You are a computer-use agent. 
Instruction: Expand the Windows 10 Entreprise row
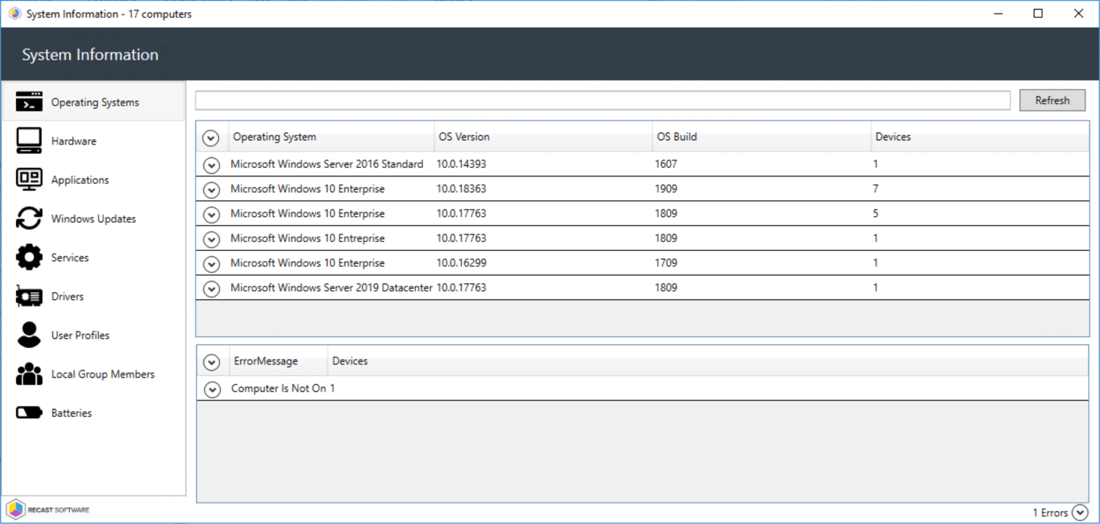(212, 239)
